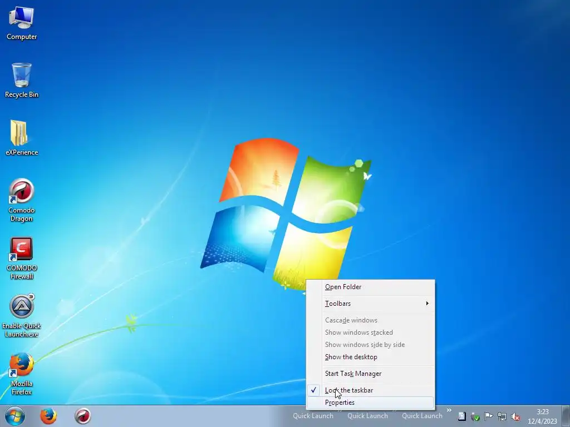
Task: Select the Comodo Dragon desktop shortcut
Action: (22, 200)
